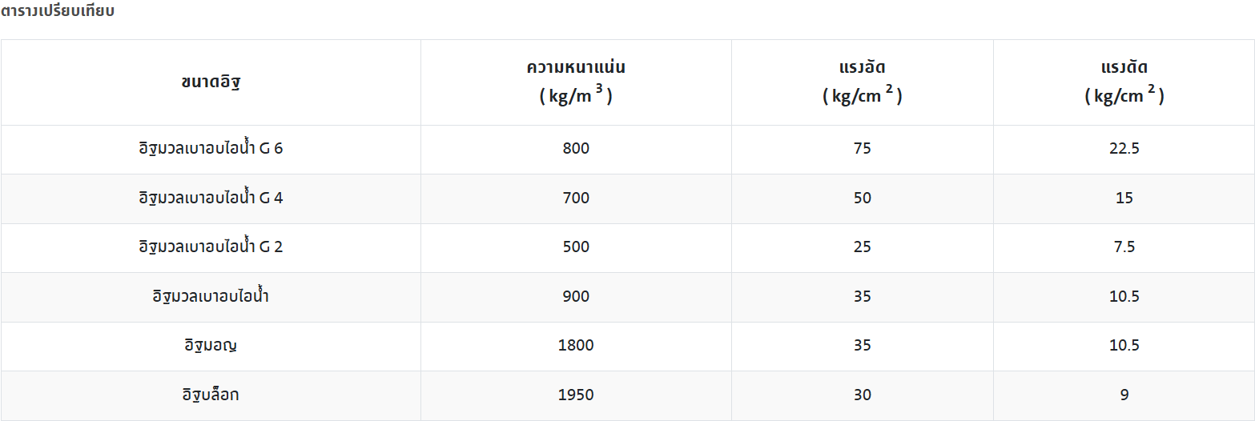Select the density value 700
The image size is (1255, 421).
pos(576,198)
